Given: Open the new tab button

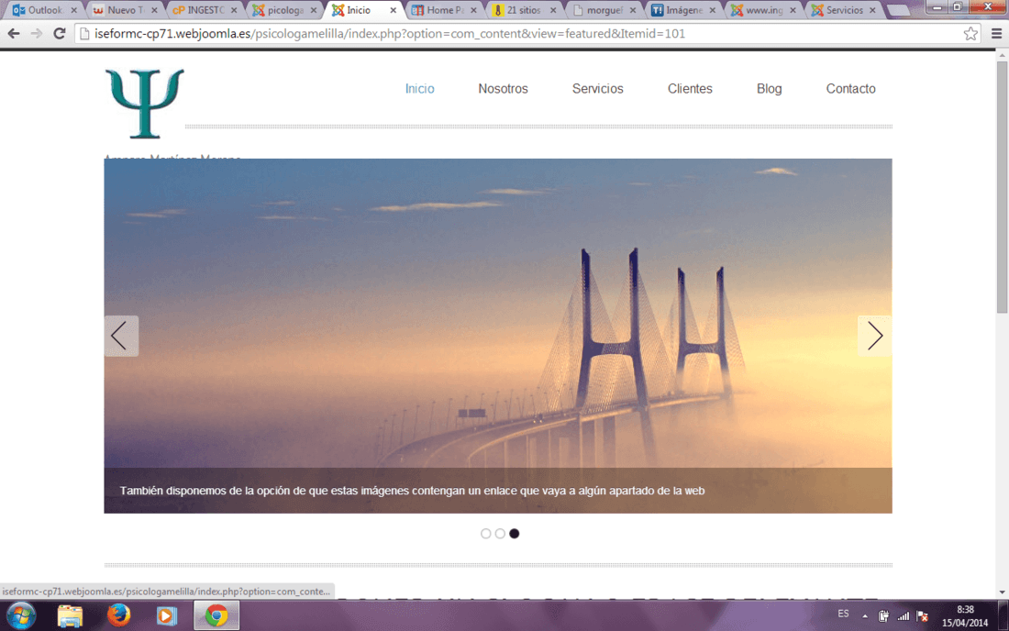Looking at the screenshot, I should [898, 11].
